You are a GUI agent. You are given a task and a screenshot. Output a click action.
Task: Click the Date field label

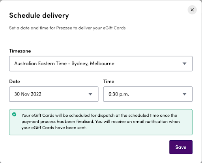tap(15, 82)
